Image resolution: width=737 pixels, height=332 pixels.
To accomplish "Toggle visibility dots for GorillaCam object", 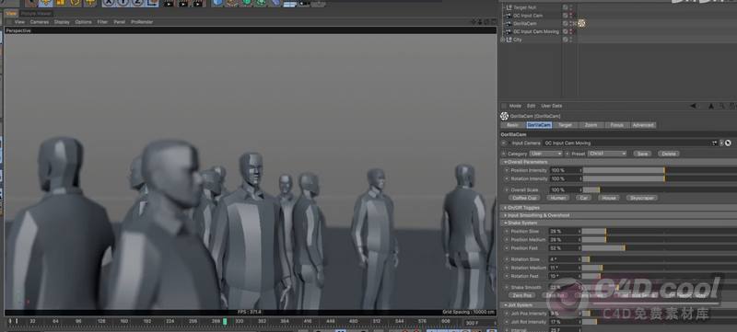I will point(570,23).
